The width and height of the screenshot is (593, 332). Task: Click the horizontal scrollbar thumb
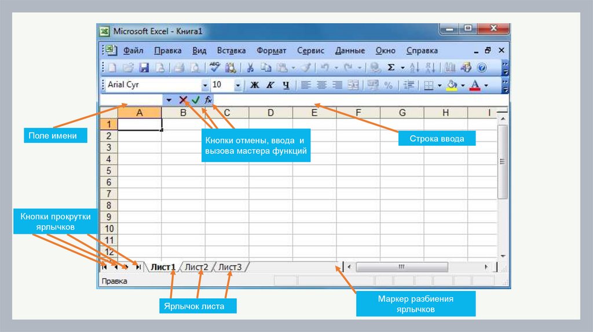402,267
